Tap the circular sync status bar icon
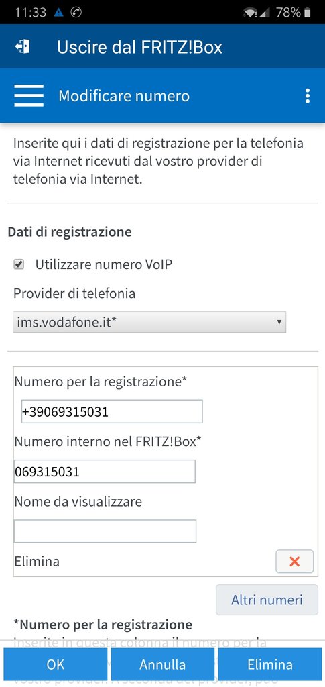Image resolution: width=325 pixels, height=687 pixels. tap(76, 13)
